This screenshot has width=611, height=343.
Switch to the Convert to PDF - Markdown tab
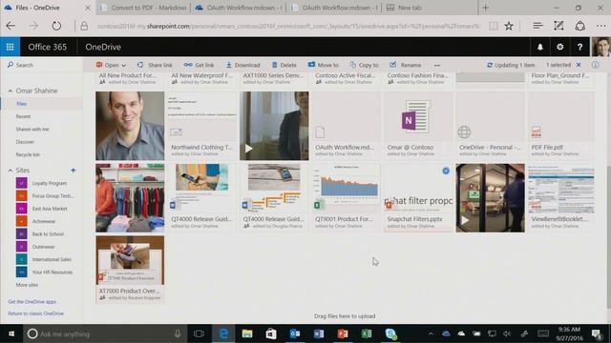coord(143,8)
